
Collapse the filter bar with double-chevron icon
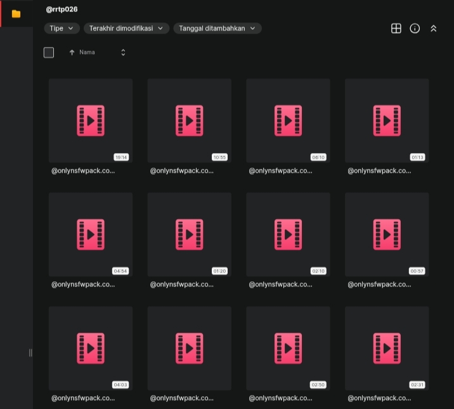click(x=434, y=29)
